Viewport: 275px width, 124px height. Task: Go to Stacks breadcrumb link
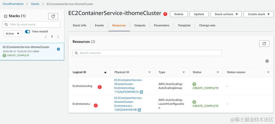click(35, 4)
